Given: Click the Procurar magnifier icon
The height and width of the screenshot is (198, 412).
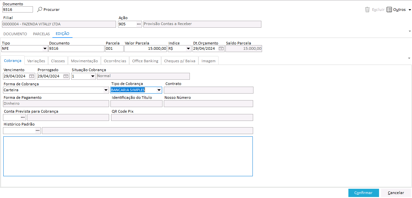Looking at the screenshot, I should pos(40,10).
